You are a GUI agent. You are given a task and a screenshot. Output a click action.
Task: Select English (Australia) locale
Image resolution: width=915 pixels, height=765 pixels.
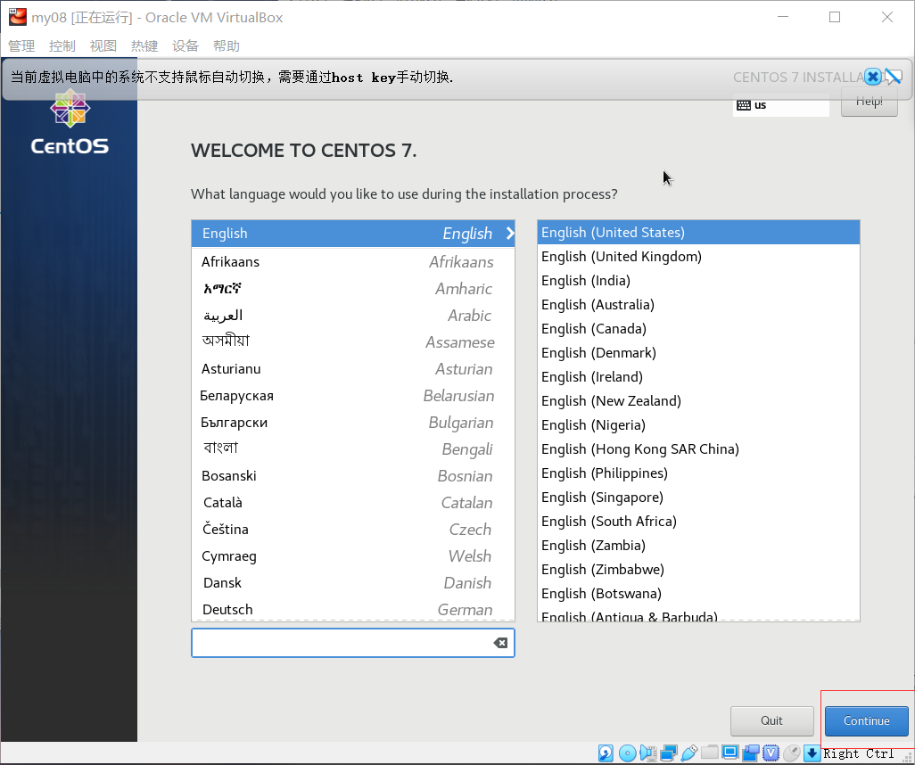pos(698,305)
